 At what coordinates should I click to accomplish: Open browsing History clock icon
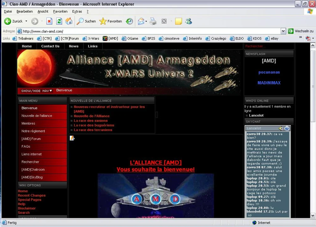click(x=129, y=21)
